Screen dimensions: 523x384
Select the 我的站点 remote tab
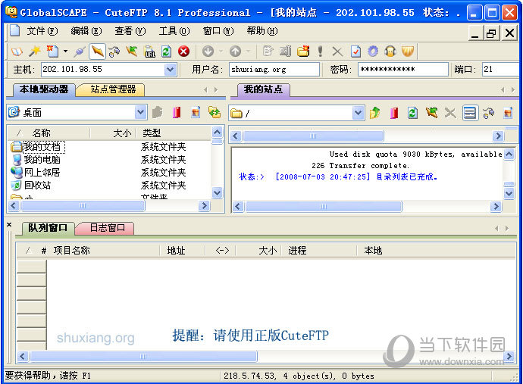tap(263, 89)
